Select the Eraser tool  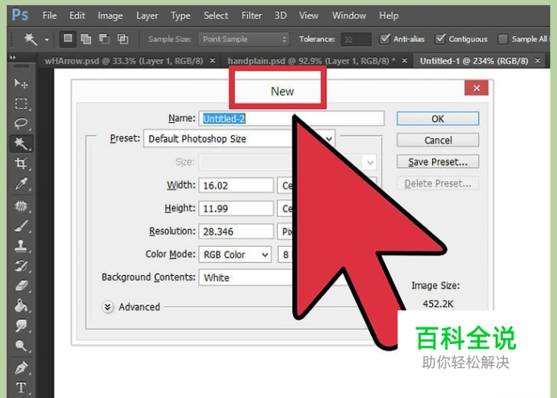[x=21, y=285]
